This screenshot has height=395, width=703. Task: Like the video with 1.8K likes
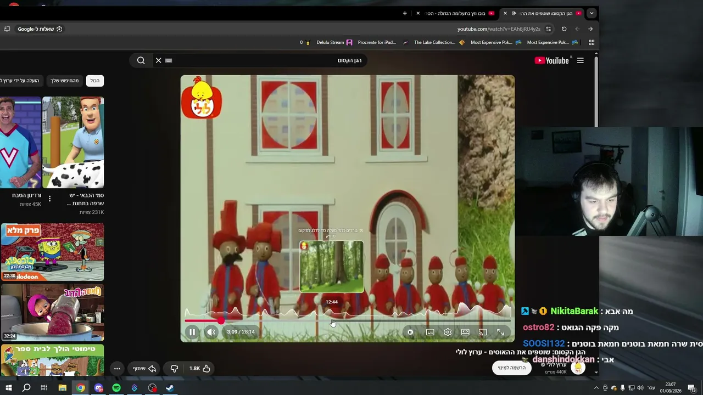(200, 369)
